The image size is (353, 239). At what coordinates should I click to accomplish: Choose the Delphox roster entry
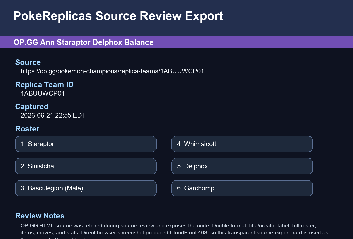click(x=242, y=166)
